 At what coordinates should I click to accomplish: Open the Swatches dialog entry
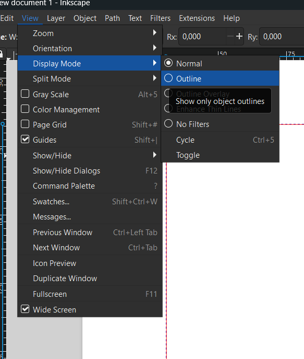90,202
